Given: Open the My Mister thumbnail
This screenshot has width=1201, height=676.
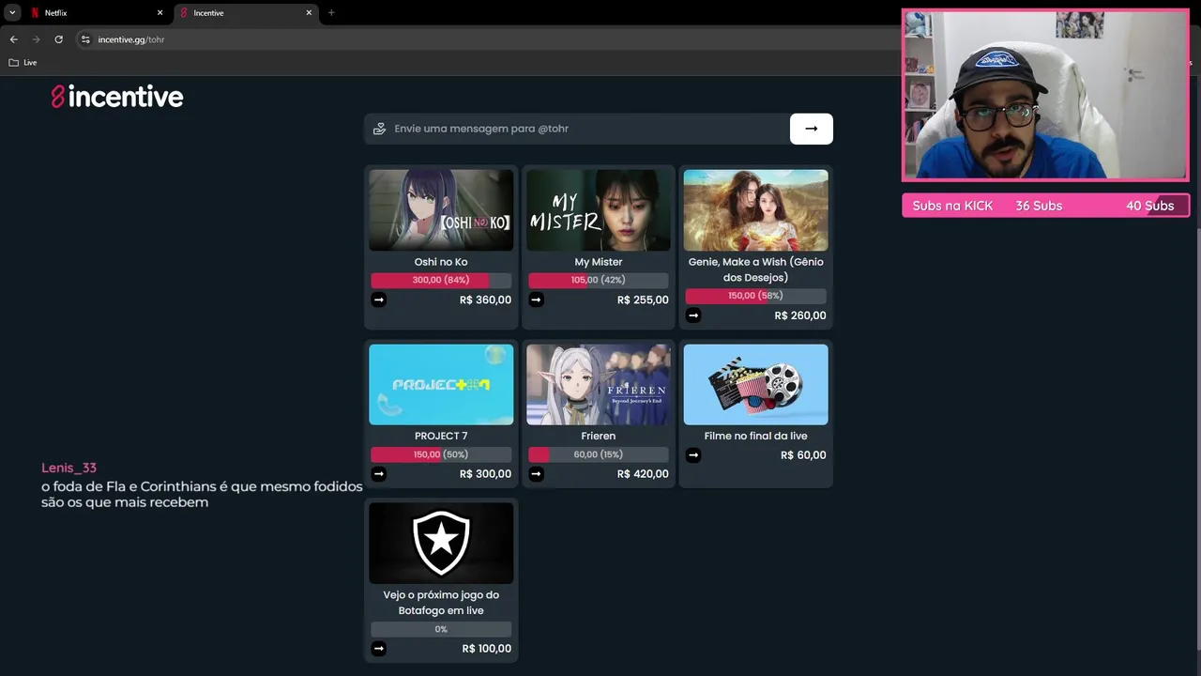Looking at the screenshot, I should [599, 210].
